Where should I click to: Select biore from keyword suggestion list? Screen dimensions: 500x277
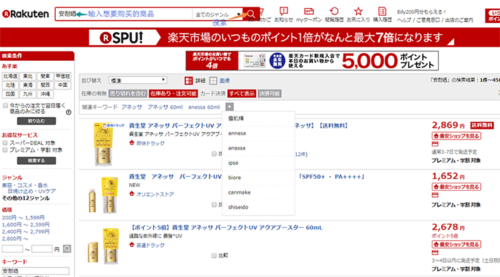click(234, 177)
